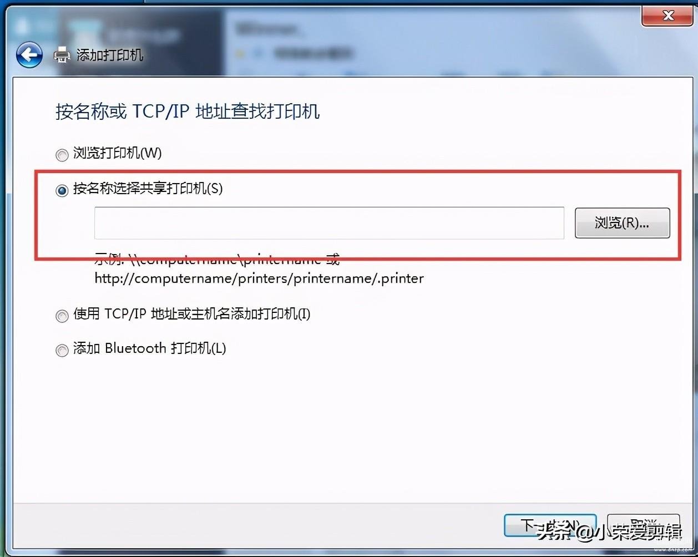Focus the shared printer name text box
The width and height of the screenshot is (698, 557).
coord(329,223)
